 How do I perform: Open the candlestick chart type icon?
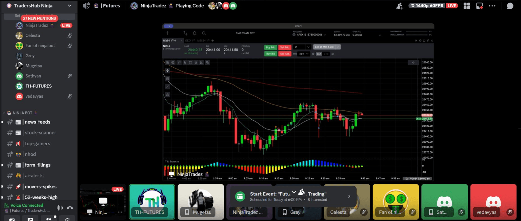tap(185, 63)
